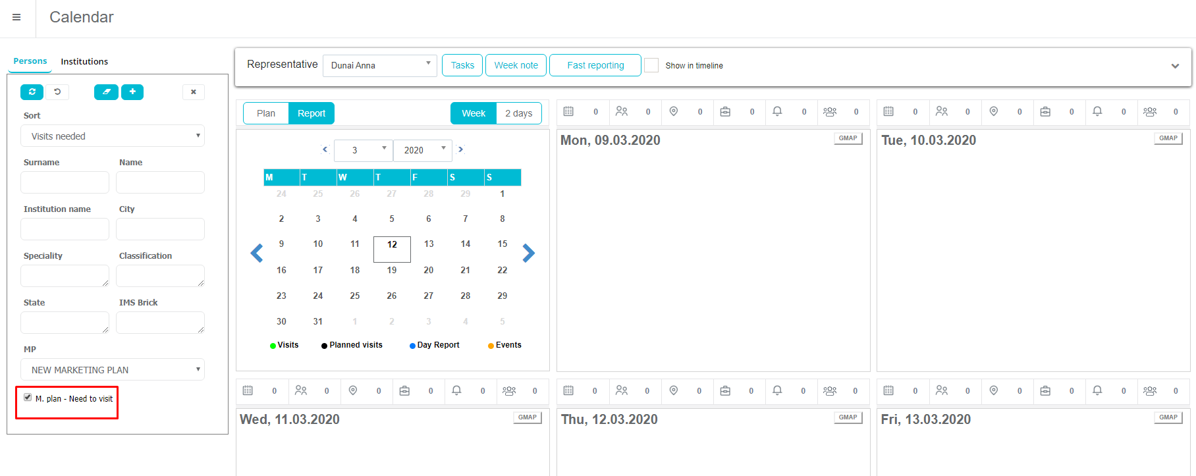Click the Fast reporting button

click(x=595, y=65)
